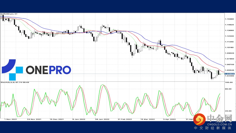Click the 1.04380 price axis label
Screen dimensions: 236x133
click(x=229, y=76)
